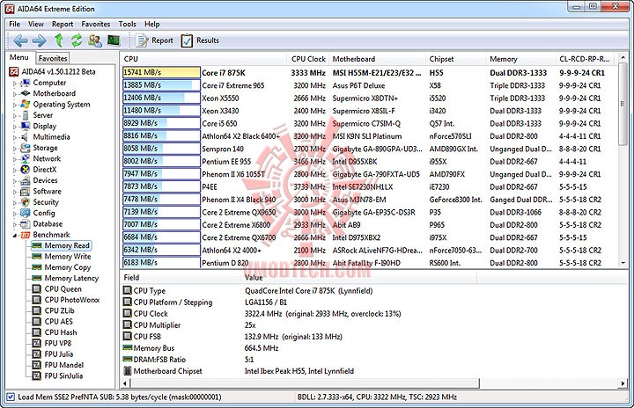Open the CPU PhotoWorxx benchmark
Screen dimensions: 634x408
[72, 300]
